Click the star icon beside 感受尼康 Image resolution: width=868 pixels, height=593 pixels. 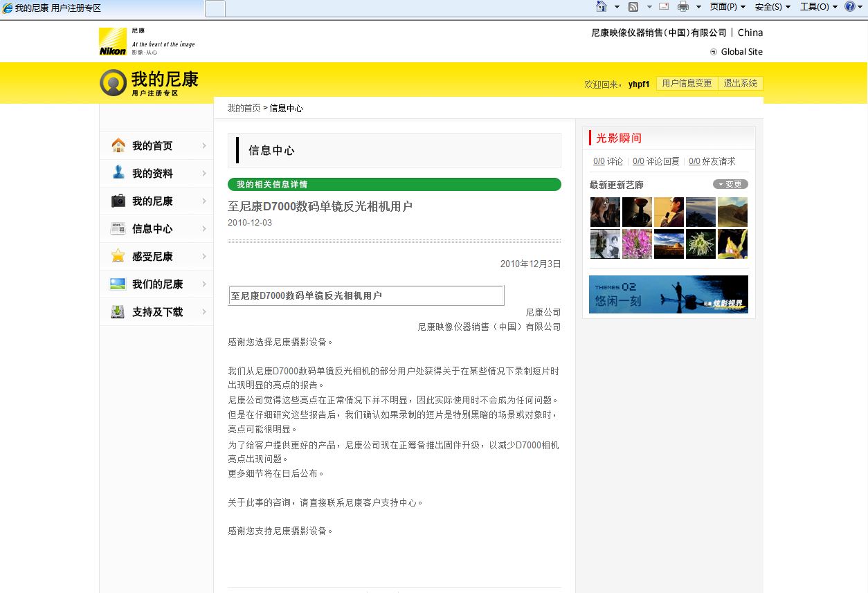pos(118,257)
